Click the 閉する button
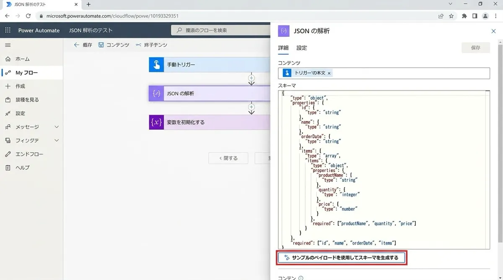This screenshot has height=280, width=503. click(228, 158)
